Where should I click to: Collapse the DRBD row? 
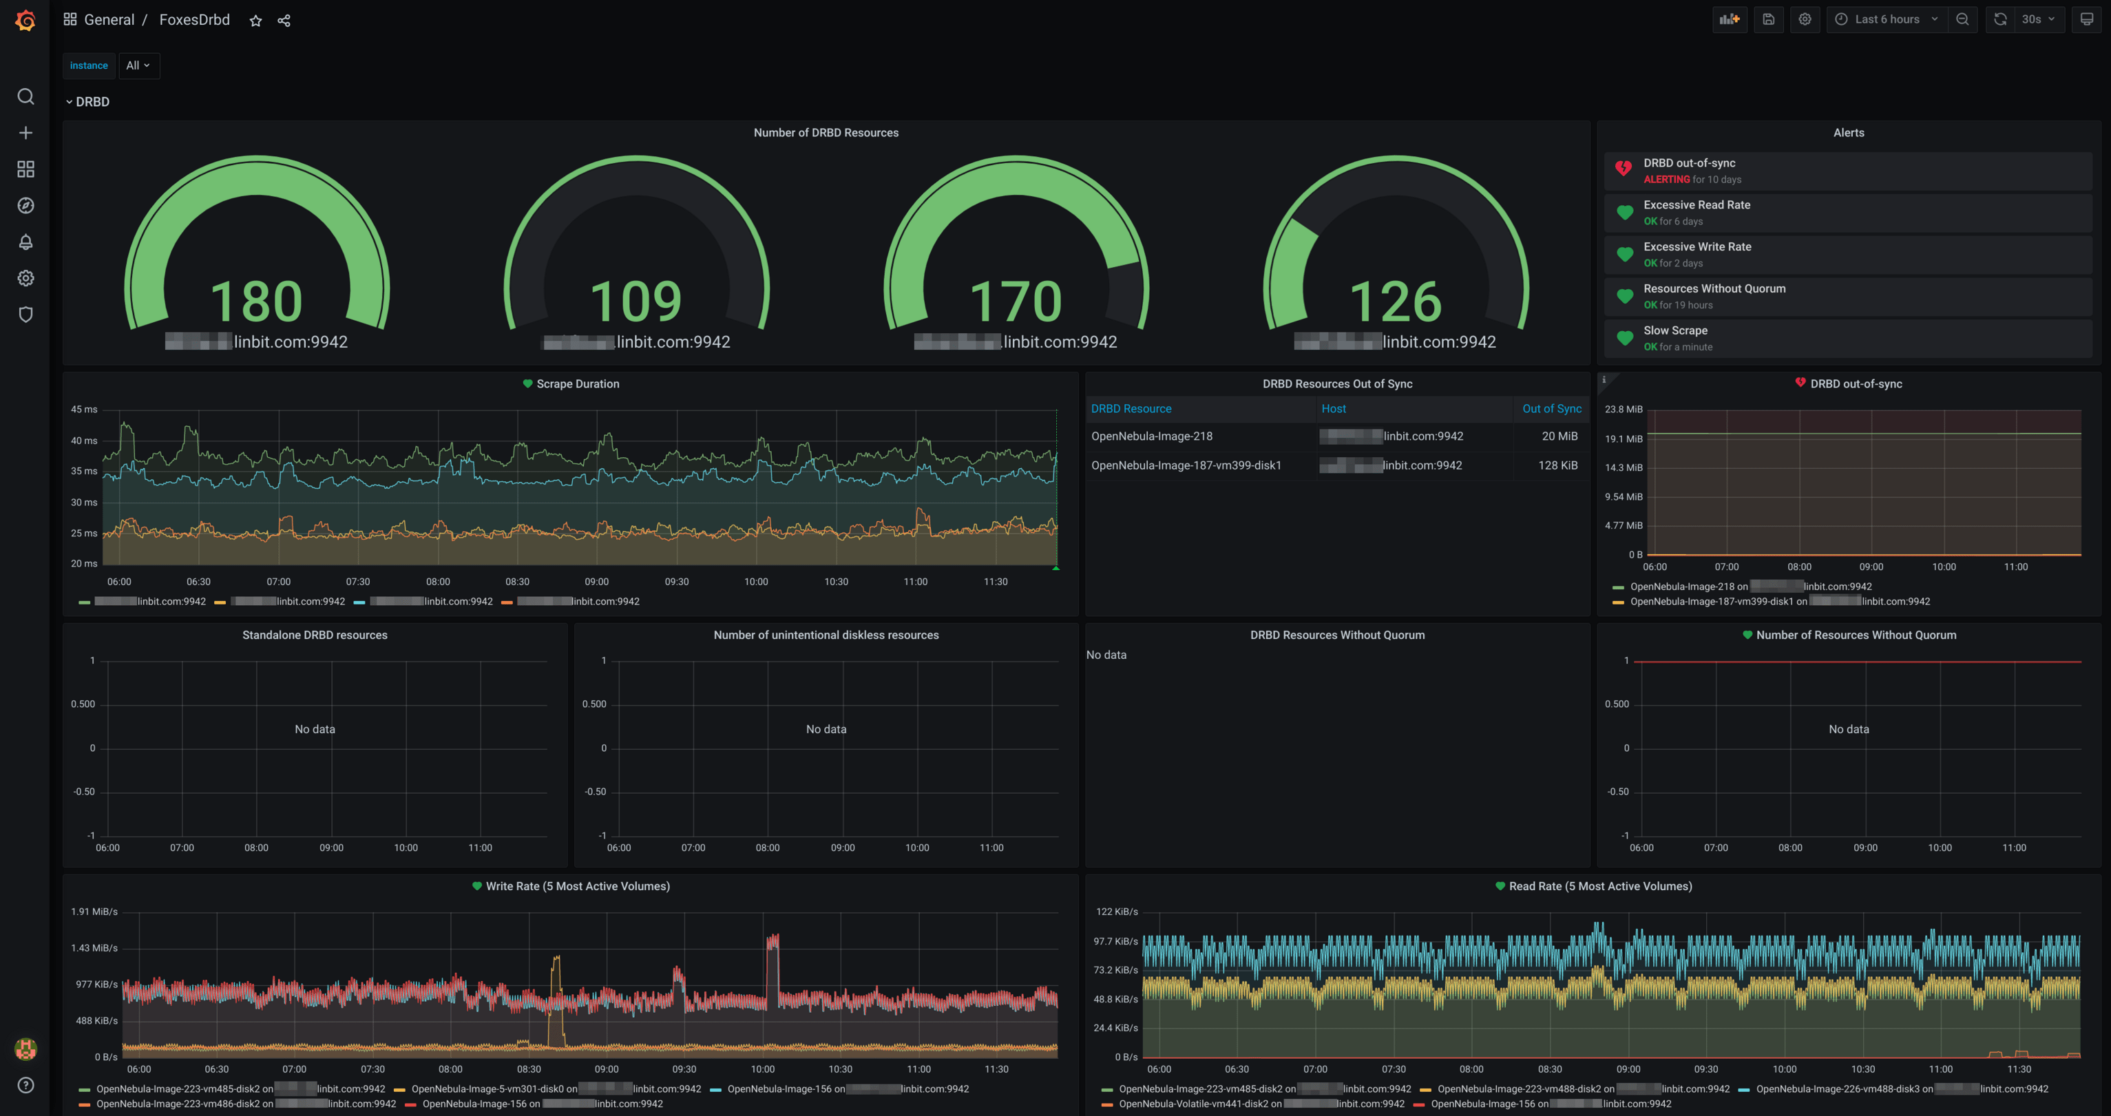pos(87,102)
